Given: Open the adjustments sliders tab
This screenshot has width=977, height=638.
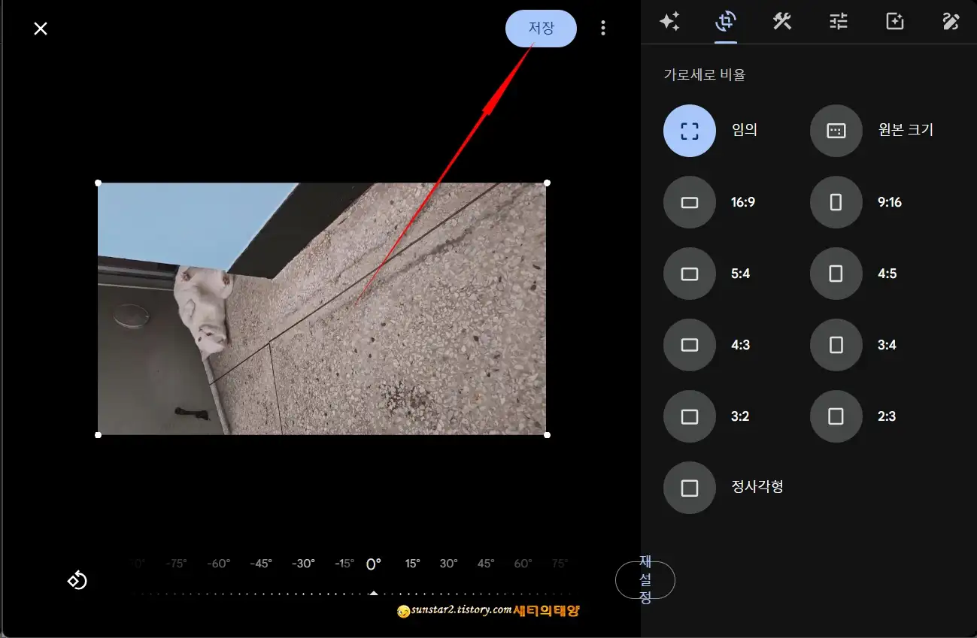Looking at the screenshot, I should pyautogui.click(x=839, y=22).
